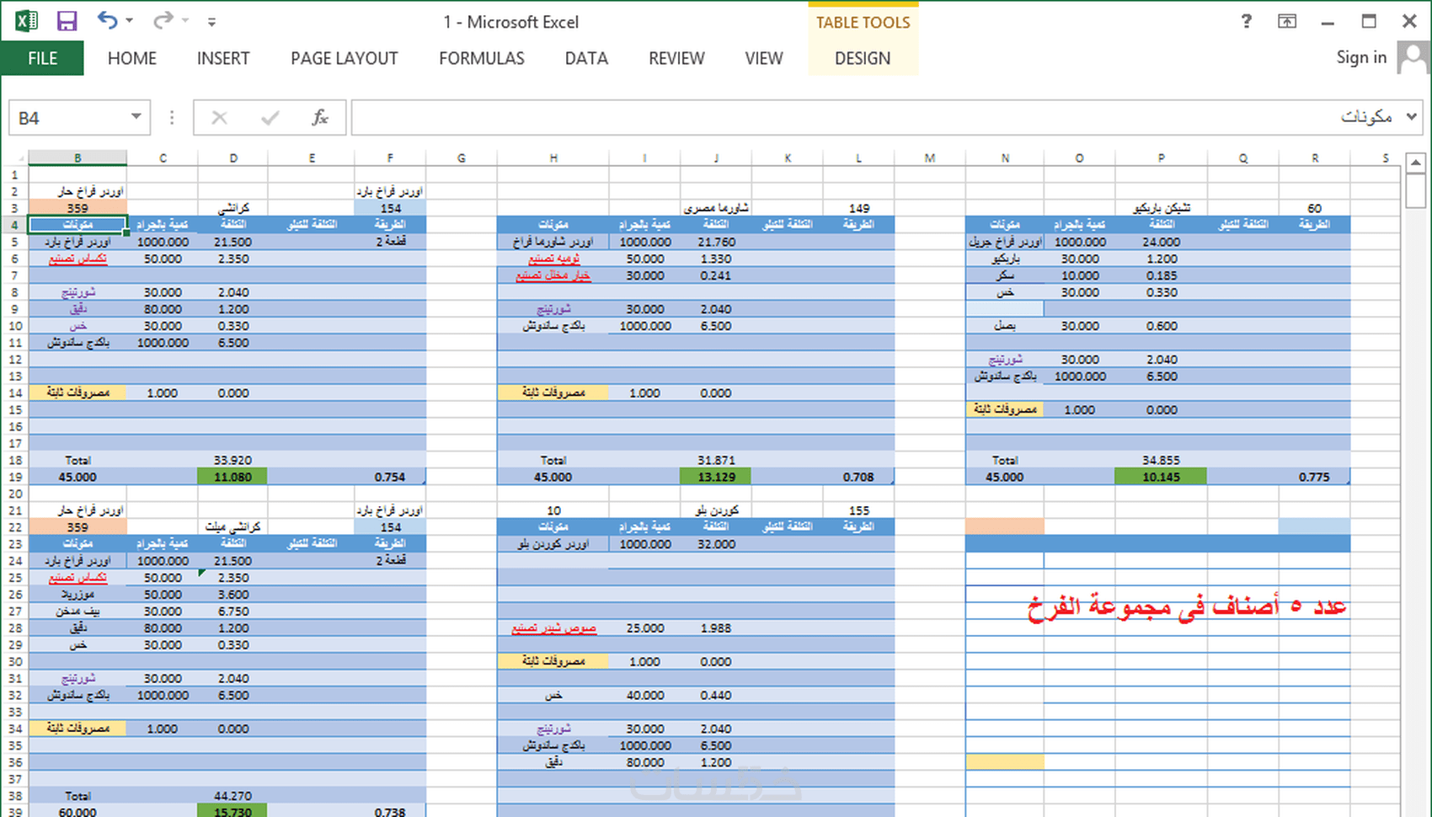
Task: Open Microsoft Excel Help question mark
Action: 1247,21
